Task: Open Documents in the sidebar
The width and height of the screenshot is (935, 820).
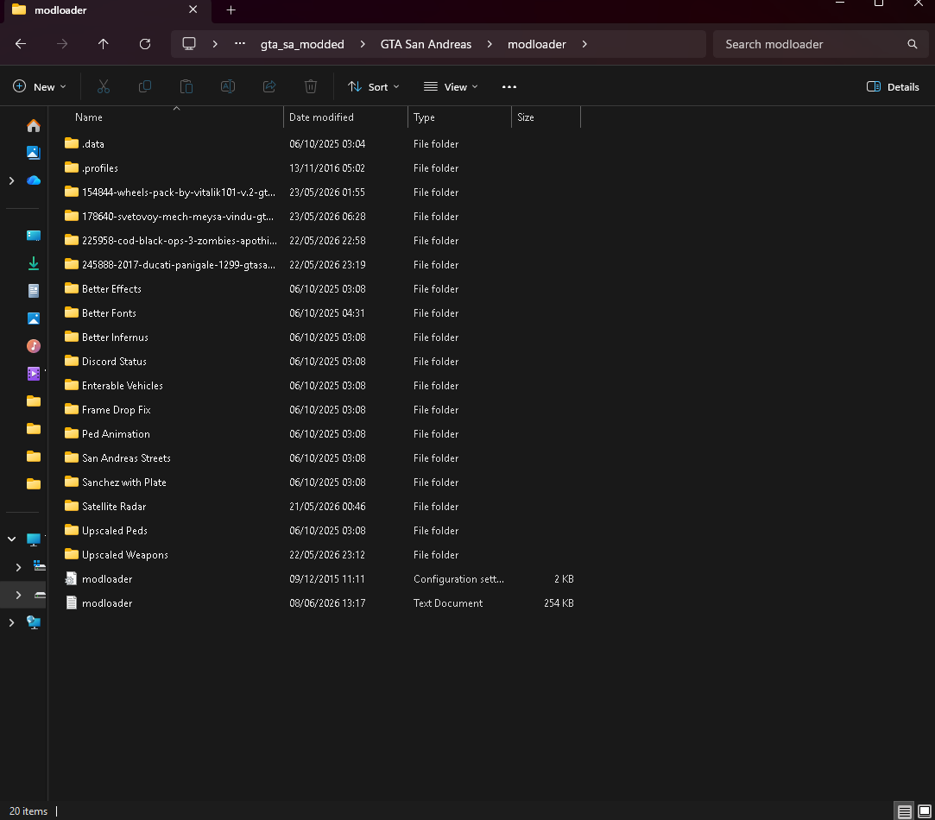Action: (x=34, y=291)
